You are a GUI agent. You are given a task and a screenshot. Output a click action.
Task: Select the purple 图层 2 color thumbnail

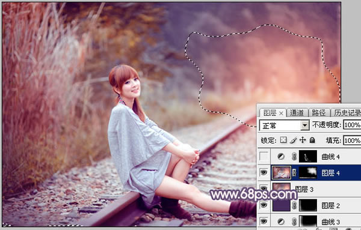282,205
